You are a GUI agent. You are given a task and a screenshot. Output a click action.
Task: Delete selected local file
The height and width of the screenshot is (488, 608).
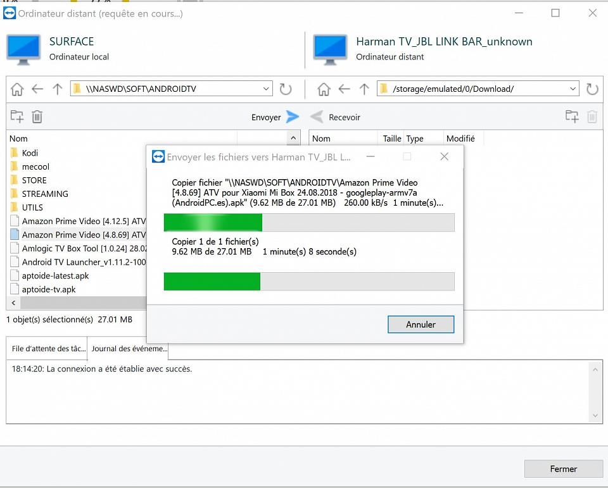point(37,116)
